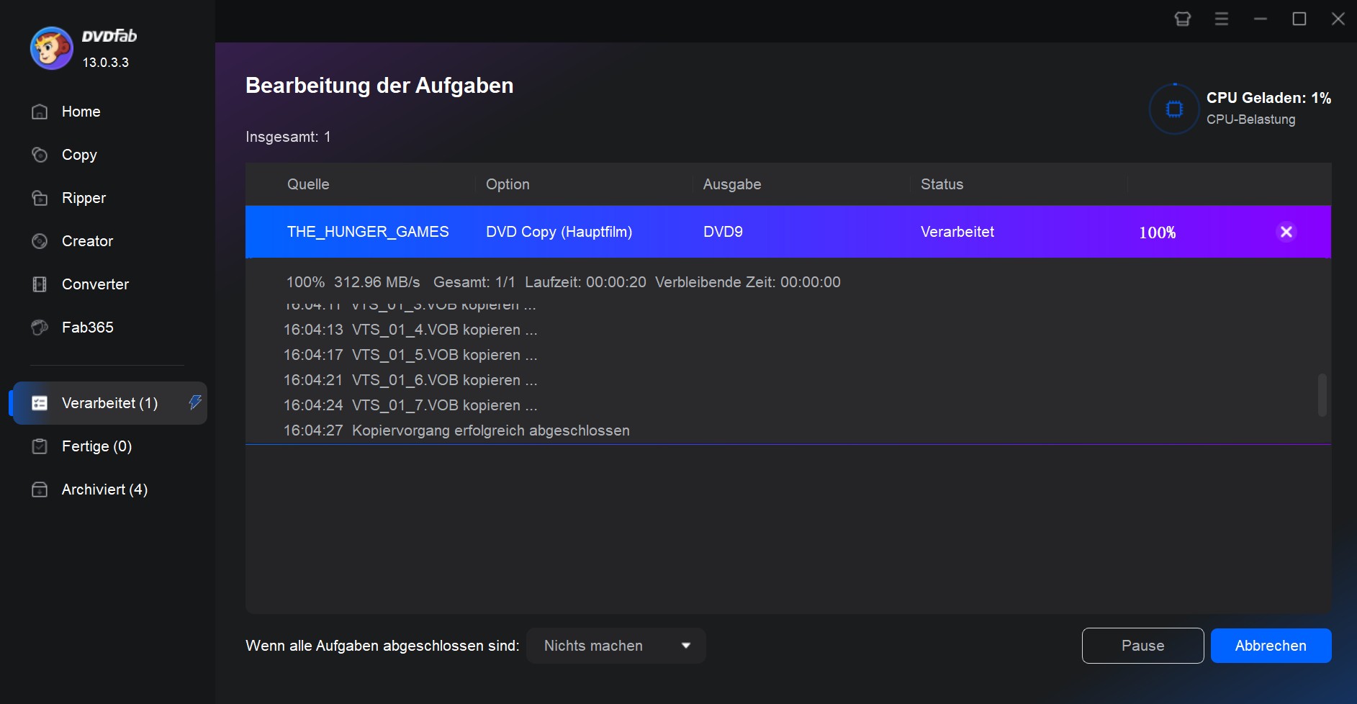Click the Ausgabe column header
Screen dimensions: 1357x704
(732, 184)
